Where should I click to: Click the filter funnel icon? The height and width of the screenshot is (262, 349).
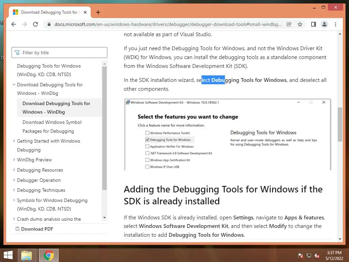[x=17, y=53]
